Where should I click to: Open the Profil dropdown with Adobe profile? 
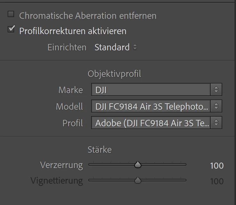151,123
